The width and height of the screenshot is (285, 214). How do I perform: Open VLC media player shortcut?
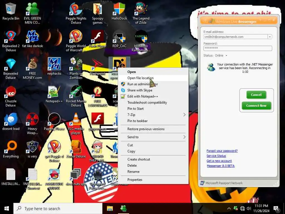pos(76,124)
